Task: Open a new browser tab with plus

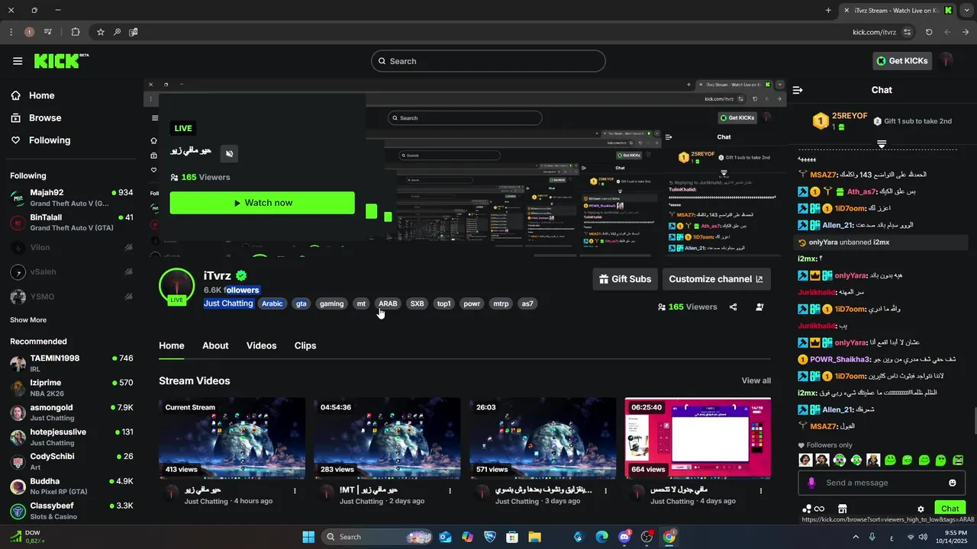Action: click(x=828, y=10)
